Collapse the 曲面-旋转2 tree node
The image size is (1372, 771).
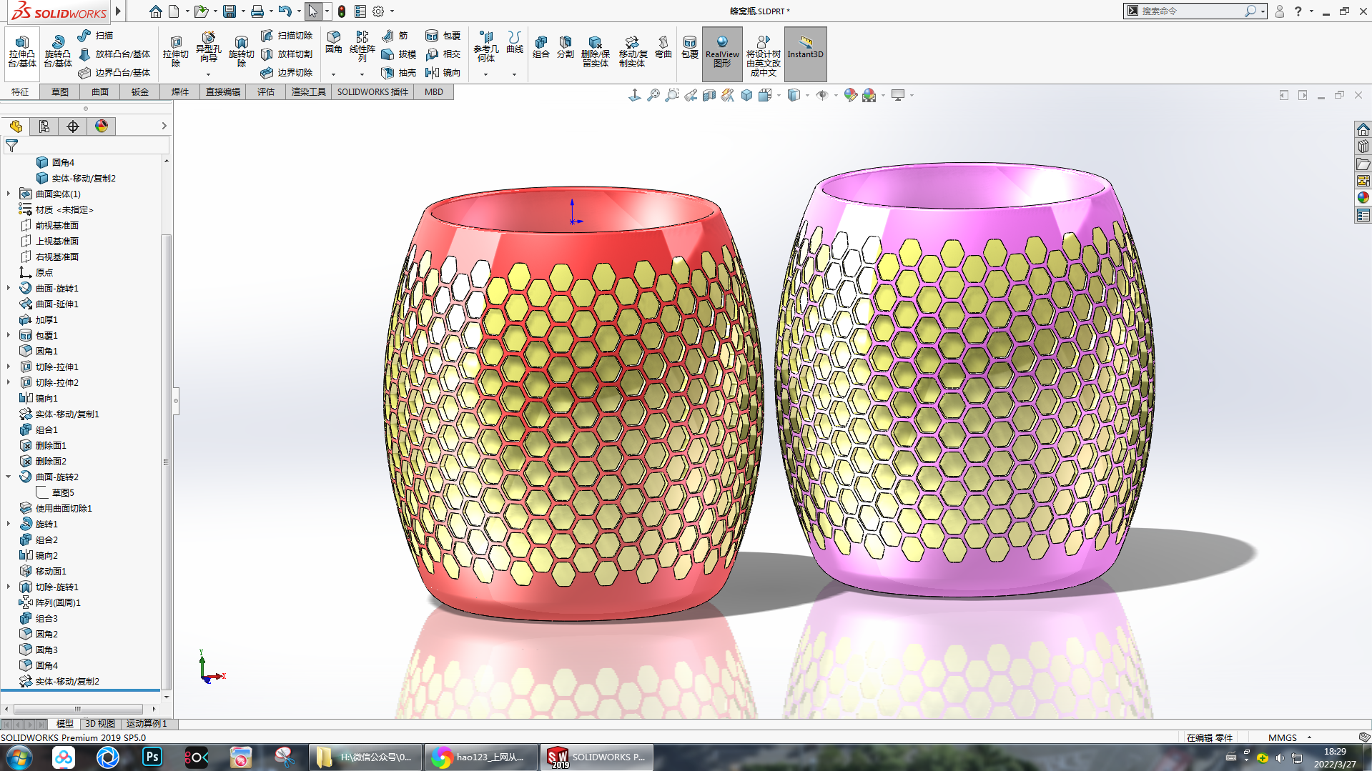point(9,477)
